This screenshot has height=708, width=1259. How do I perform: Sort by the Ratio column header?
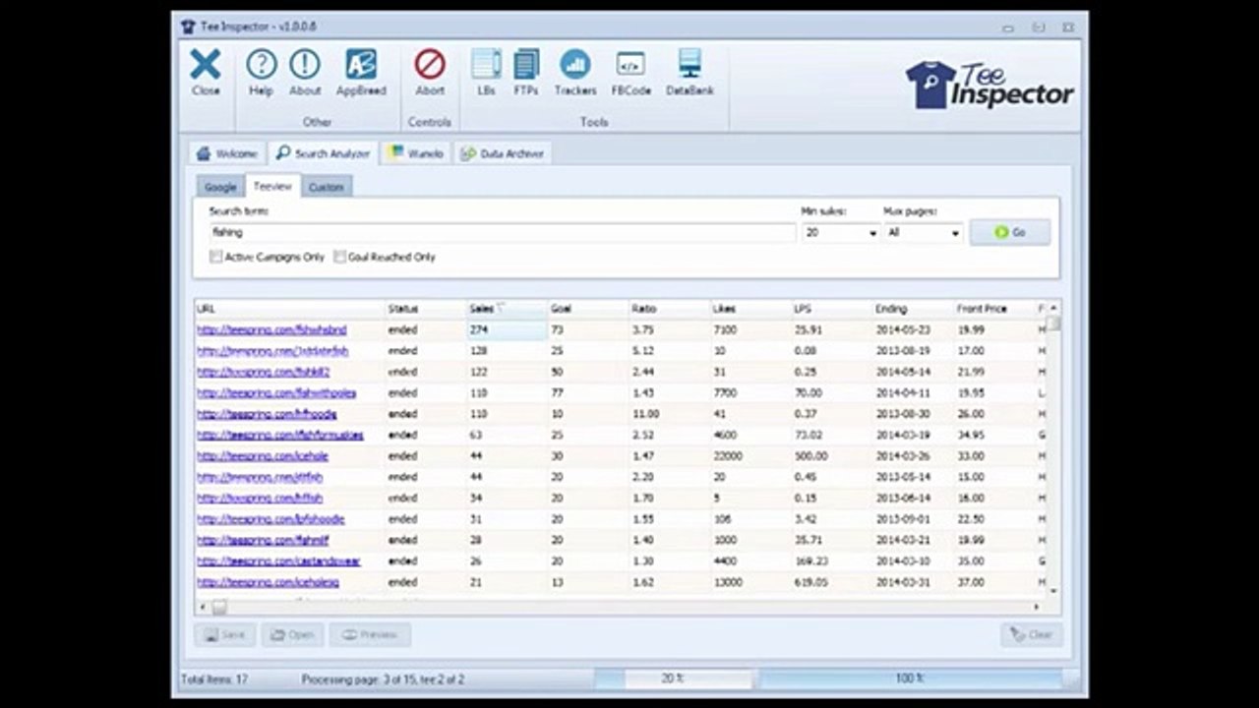click(x=669, y=309)
